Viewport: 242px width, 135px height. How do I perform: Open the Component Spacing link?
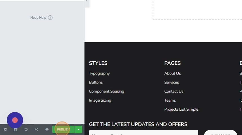(x=106, y=91)
